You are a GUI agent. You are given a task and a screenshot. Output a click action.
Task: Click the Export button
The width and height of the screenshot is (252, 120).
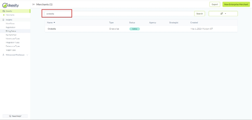[215, 4]
